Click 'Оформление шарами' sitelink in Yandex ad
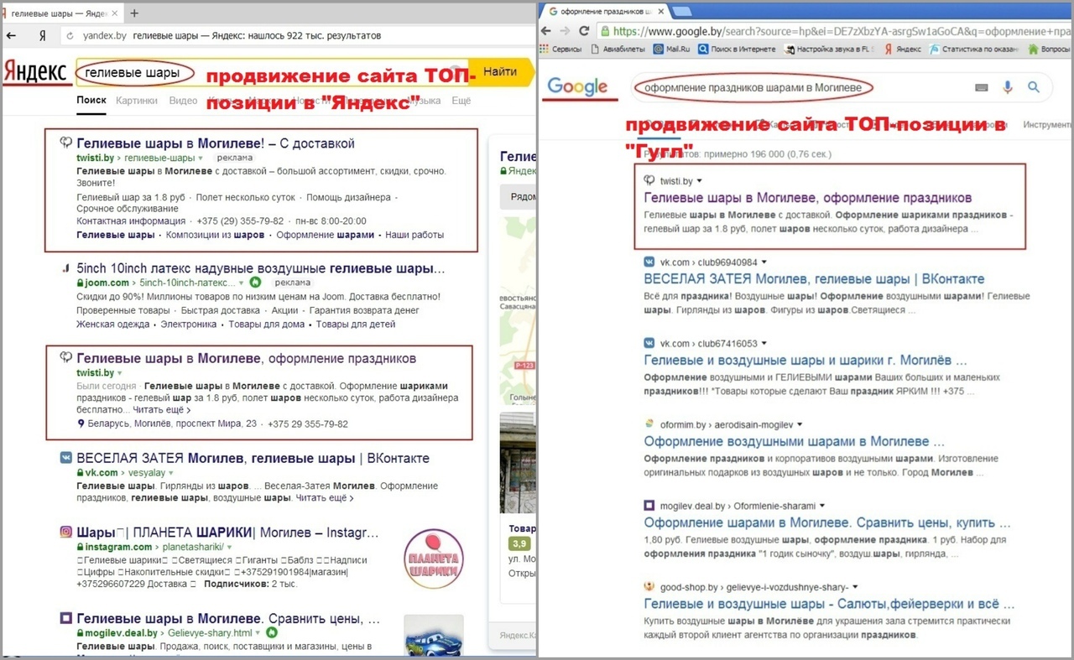The height and width of the screenshot is (660, 1074). [325, 235]
